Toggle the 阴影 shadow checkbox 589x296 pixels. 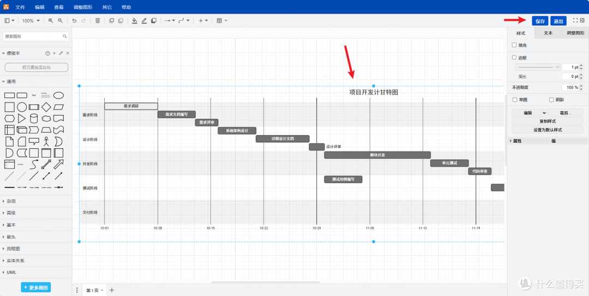(551, 100)
